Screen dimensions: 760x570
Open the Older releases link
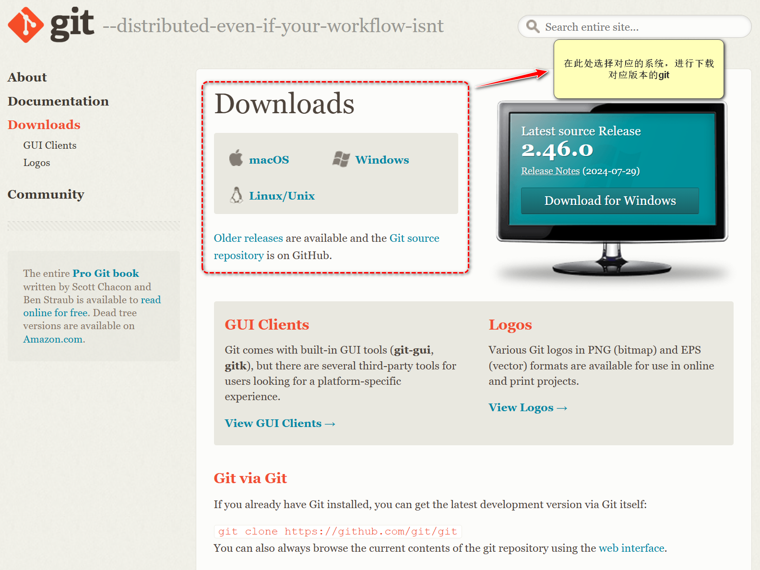249,238
